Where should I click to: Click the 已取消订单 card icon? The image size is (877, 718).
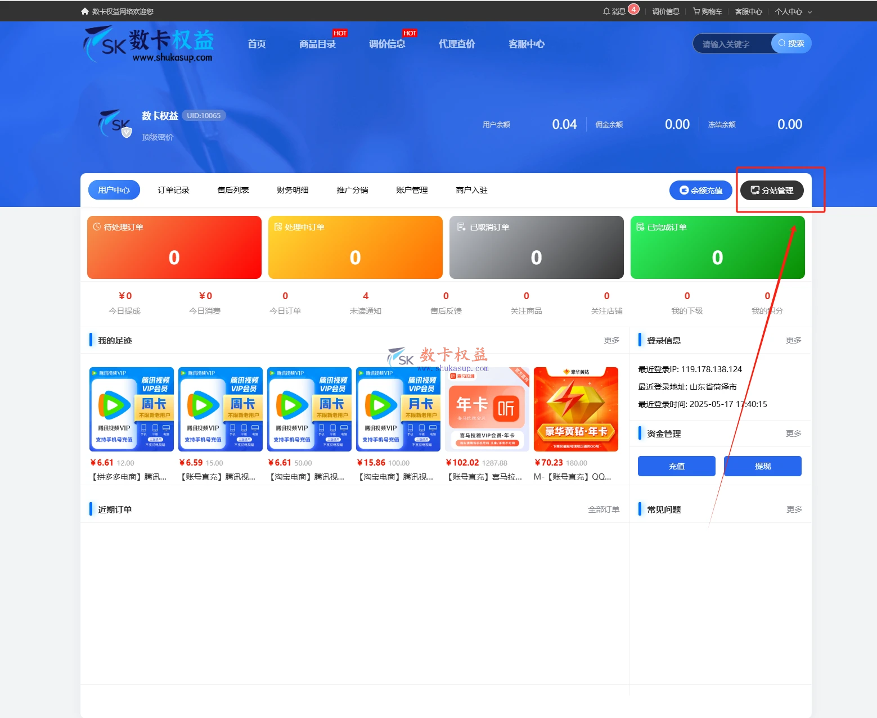[x=461, y=227]
